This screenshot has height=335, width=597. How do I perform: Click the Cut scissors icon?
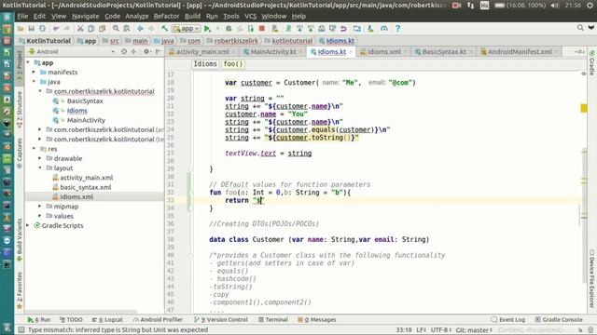80,29
